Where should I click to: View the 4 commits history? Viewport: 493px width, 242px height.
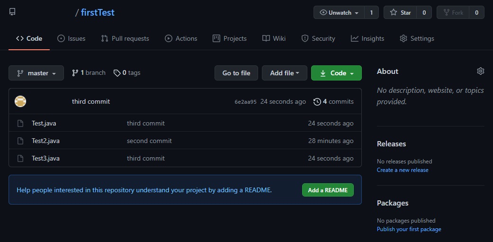333,101
